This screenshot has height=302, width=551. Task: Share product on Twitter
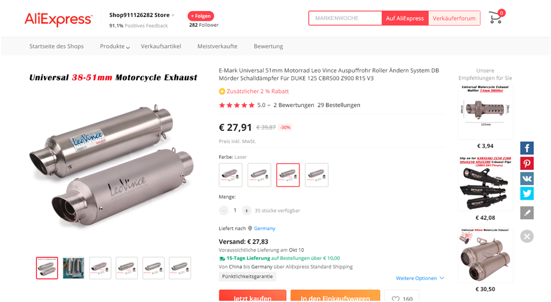[527, 194]
